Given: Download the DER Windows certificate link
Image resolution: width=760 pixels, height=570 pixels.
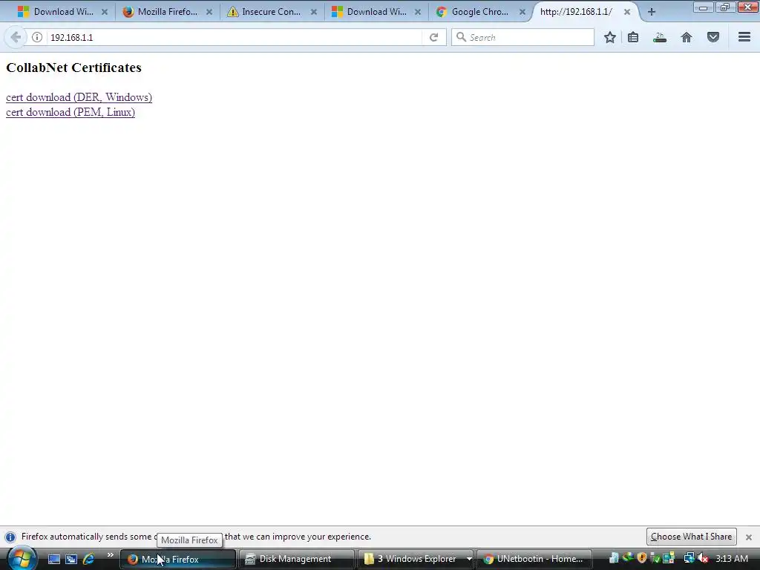Looking at the screenshot, I should click(79, 97).
